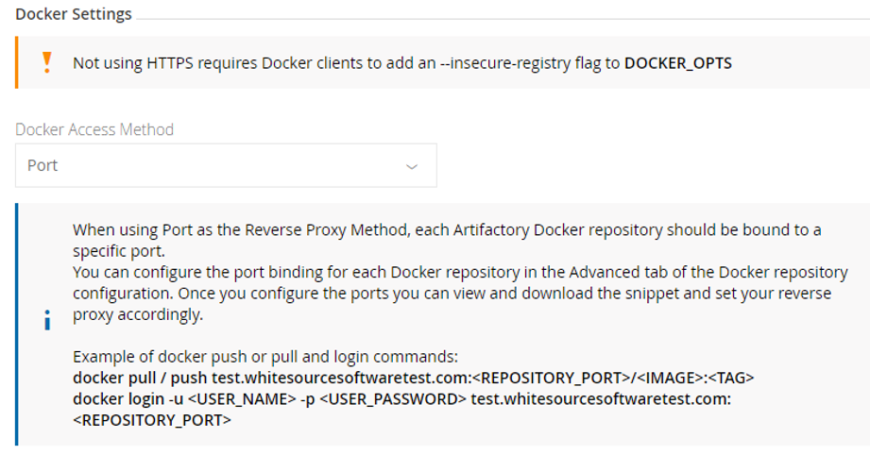
Task: Click the dropdown chevron arrow beside Port
Action: 412,166
